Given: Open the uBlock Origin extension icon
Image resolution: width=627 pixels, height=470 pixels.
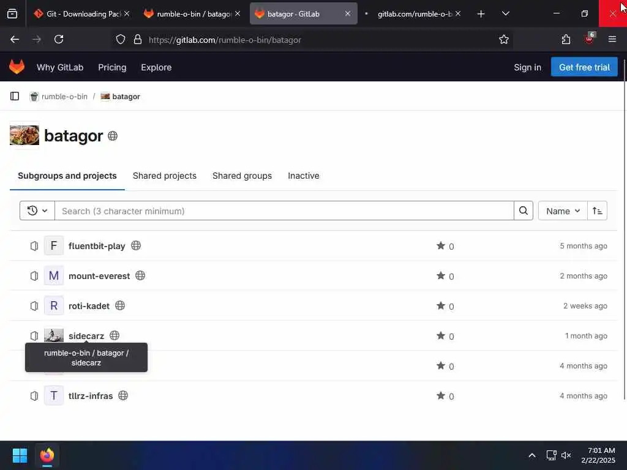Looking at the screenshot, I should 588,39.
